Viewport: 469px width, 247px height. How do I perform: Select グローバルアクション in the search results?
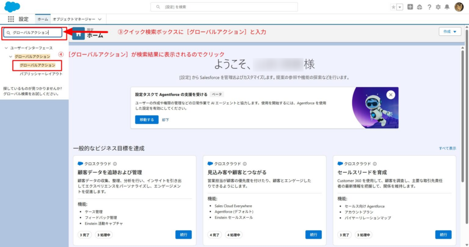point(37,66)
